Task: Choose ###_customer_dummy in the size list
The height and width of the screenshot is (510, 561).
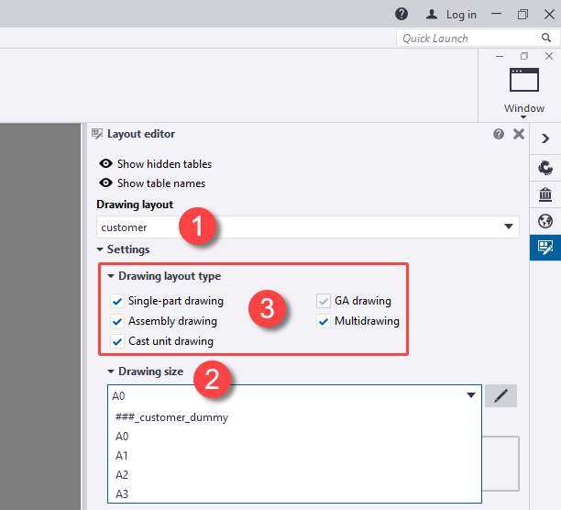Action: pos(171,417)
